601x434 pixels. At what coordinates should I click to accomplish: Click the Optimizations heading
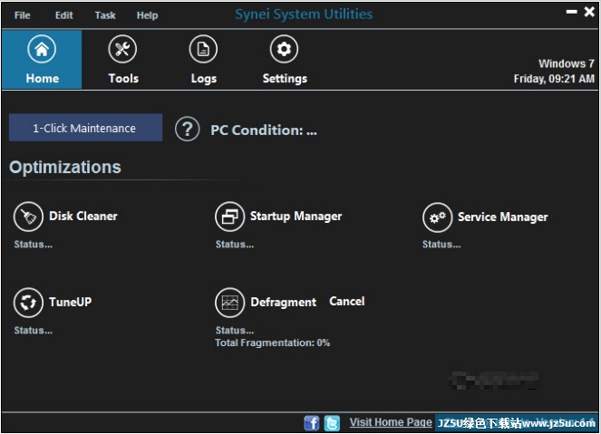(65, 168)
